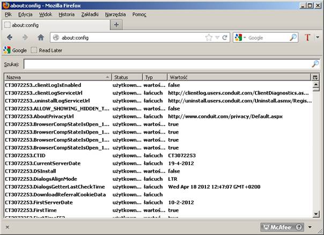Select CT3072253..uninstallLogServiceUrl preference
The height and width of the screenshot is (235, 324).
(x=158, y=101)
